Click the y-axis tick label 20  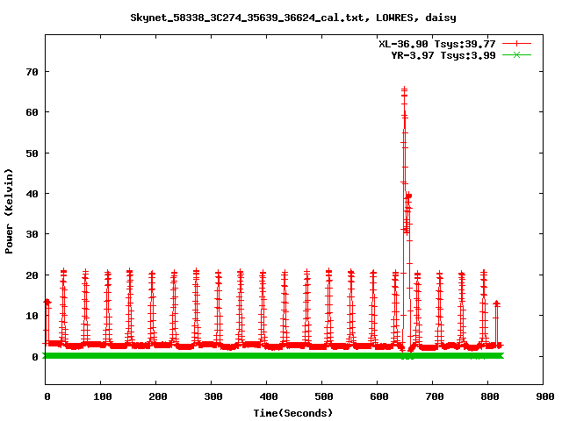click(x=32, y=275)
